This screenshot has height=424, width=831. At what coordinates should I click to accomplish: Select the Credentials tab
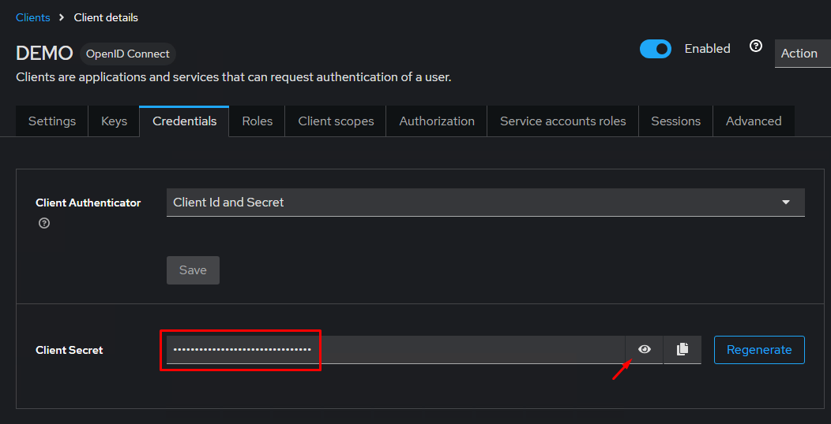point(184,121)
